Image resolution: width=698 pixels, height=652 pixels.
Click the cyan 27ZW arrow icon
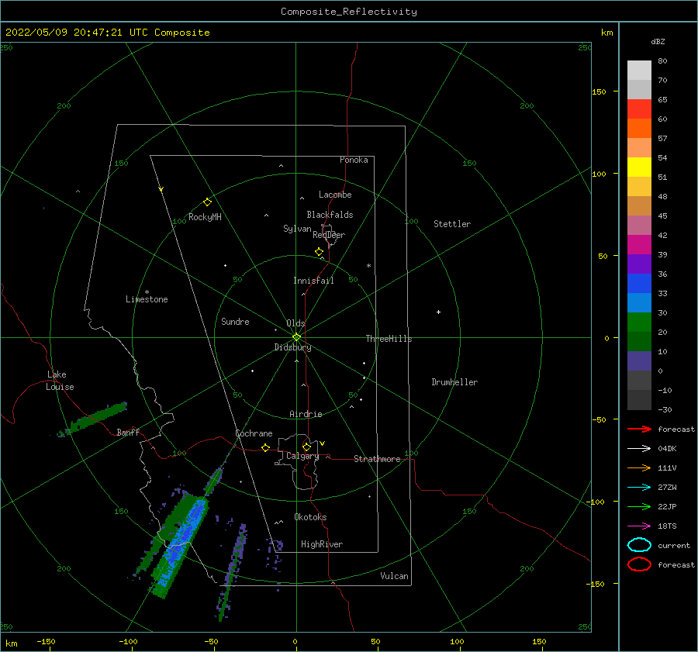coord(639,488)
